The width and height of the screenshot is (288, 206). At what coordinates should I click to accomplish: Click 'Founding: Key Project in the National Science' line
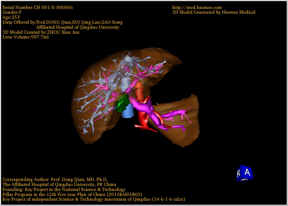(64, 189)
